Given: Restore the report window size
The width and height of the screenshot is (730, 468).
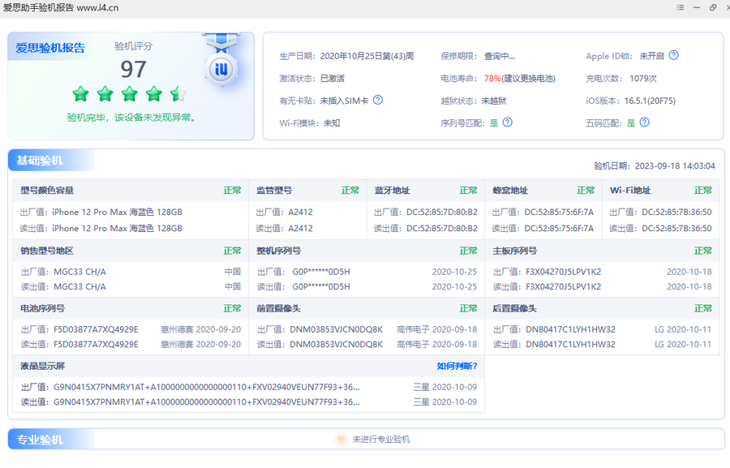Looking at the screenshot, I should coord(713,7).
